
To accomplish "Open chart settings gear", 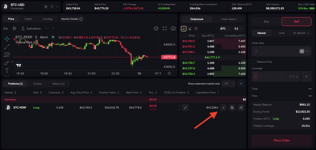I will (x=156, y=28).
